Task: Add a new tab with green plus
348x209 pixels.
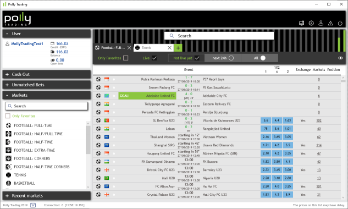Action: pos(178,48)
